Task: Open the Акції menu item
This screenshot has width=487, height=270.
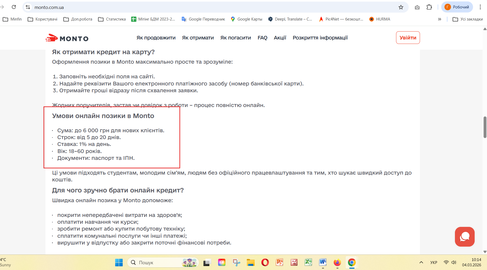Action: (280, 38)
